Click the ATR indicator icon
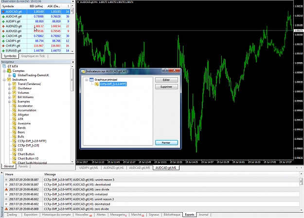This screenshot has height=218, width=304. (14, 119)
